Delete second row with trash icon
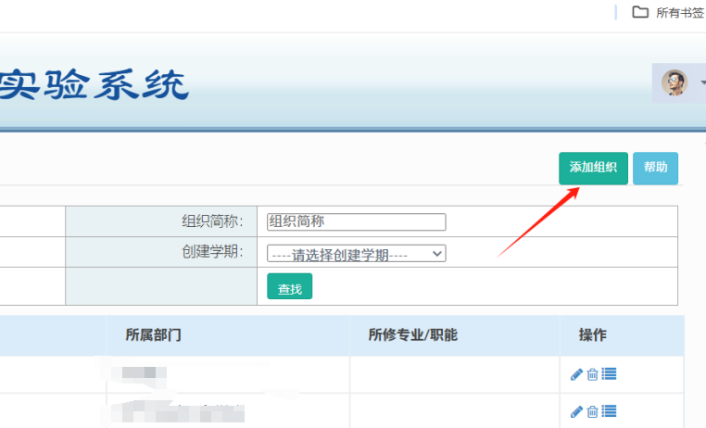Image resolution: width=706 pixels, height=428 pixels. [x=593, y=412]
